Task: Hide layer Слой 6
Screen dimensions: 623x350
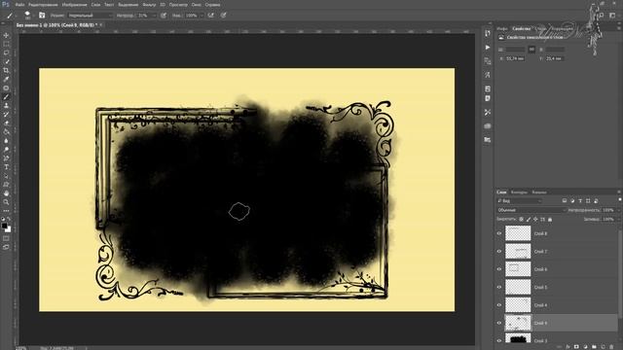Action: [499, 269]
